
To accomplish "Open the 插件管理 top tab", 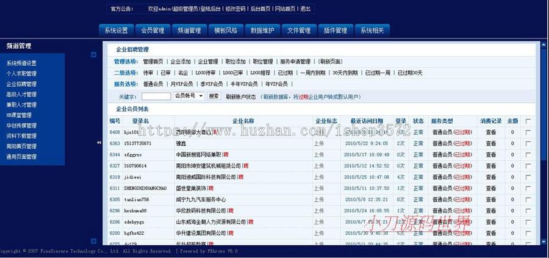I will (335, 30).
